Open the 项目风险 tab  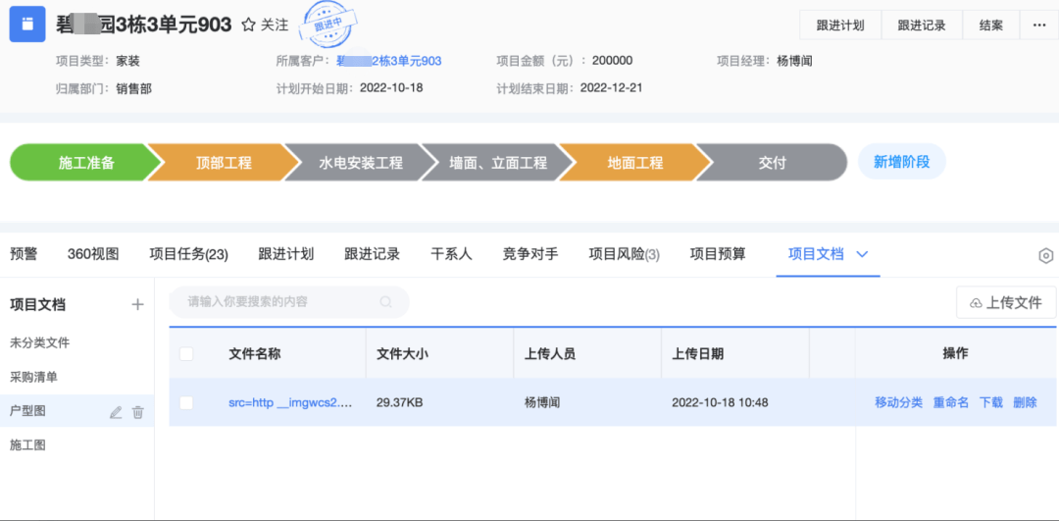coord(624,254)
